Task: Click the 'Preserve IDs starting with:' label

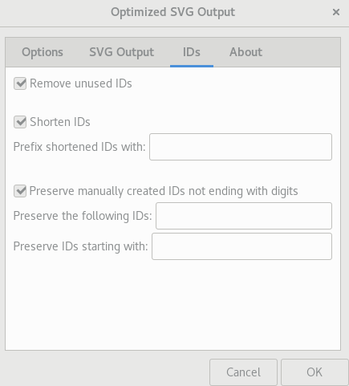Action: coord(80,246)
